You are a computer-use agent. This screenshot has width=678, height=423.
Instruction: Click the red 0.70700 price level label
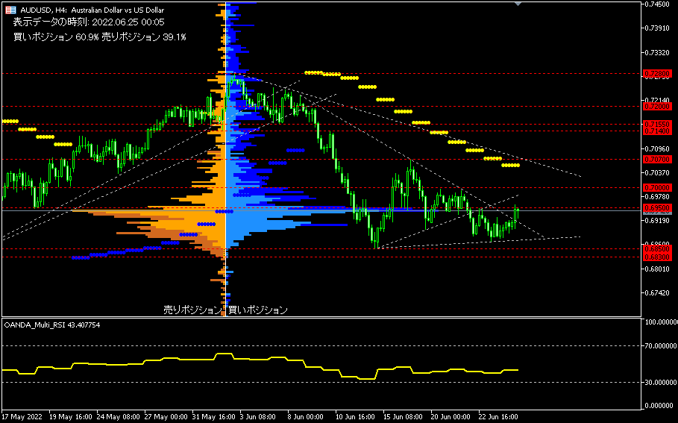click(657, 160)
